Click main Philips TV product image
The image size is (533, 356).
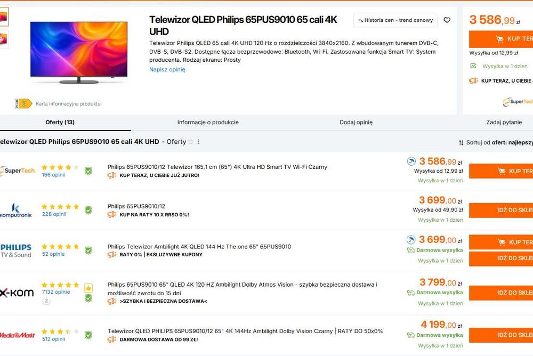click(79, 52)
